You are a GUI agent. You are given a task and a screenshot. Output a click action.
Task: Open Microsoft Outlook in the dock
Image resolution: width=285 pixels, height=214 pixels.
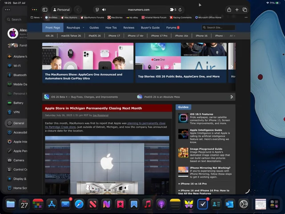tap(230, 204)
